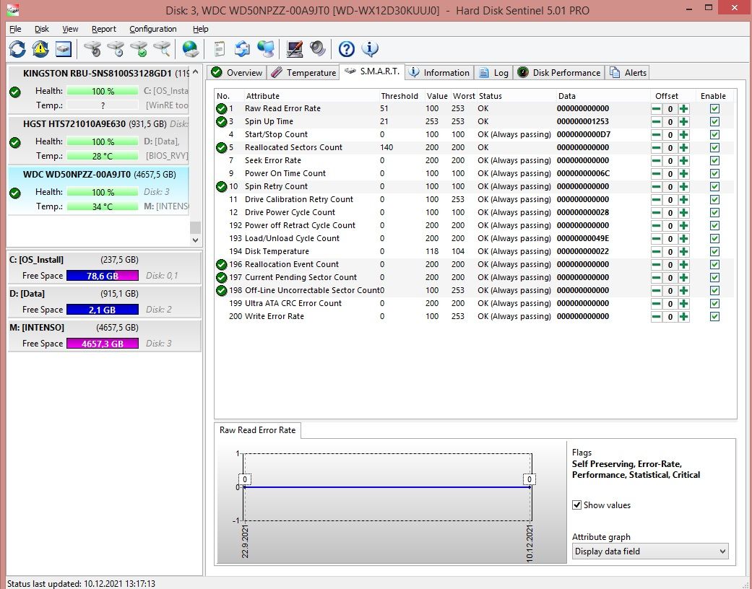Toggle the Show values checkbox
752x589 pixels.
tap(577, 505)
